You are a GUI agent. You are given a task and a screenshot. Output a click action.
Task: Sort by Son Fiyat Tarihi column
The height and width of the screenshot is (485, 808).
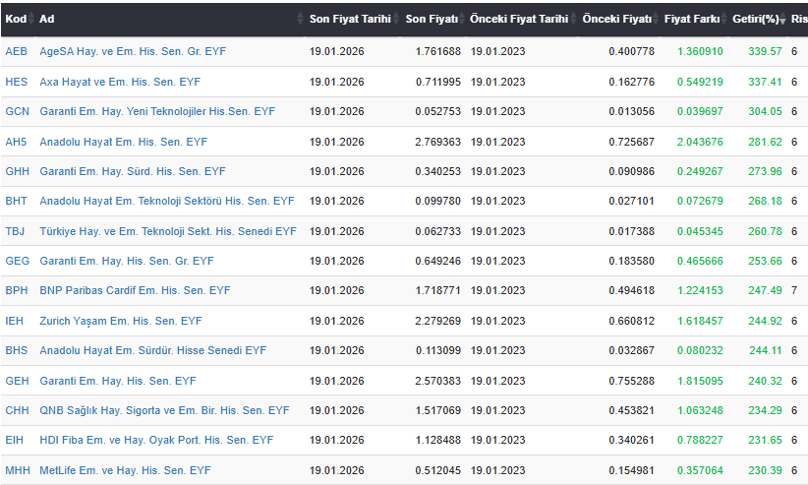[x=396, y=20]
